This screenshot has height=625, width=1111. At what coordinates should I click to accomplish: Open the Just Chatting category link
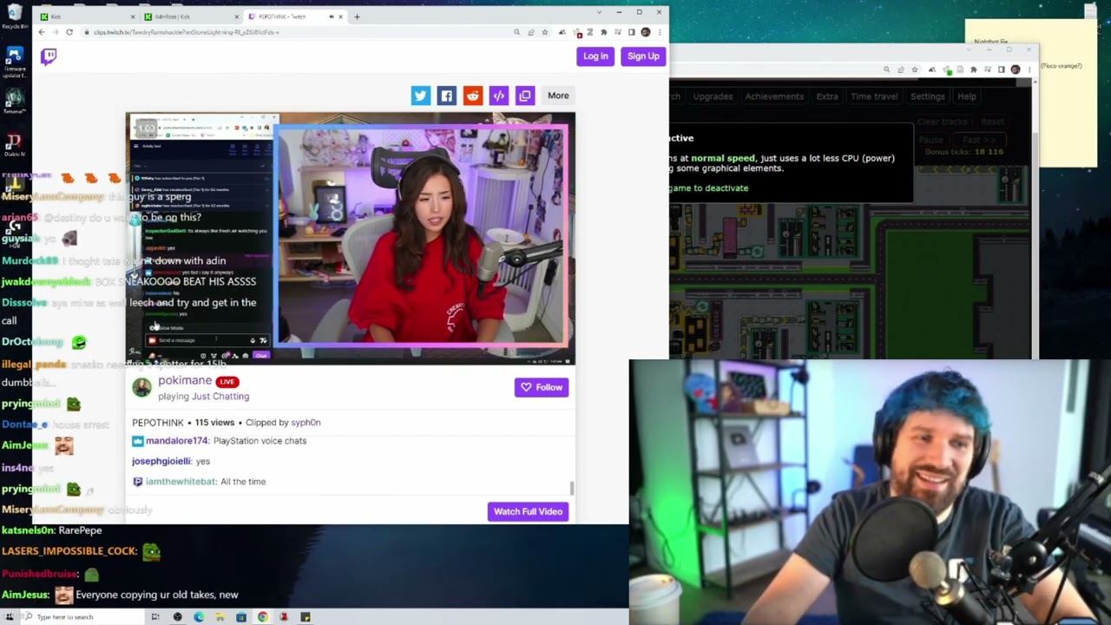pyautogui.click(x=220, y=396)
